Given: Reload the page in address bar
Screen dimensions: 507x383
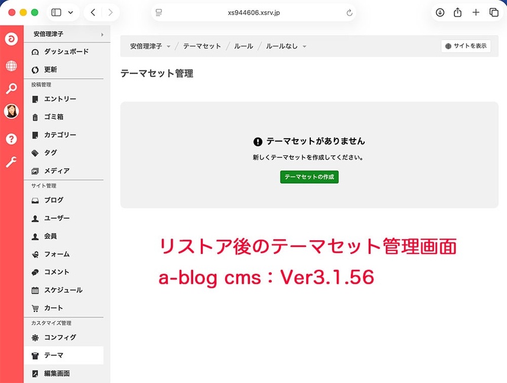Looking at the screenshot, I should point(349,12).
